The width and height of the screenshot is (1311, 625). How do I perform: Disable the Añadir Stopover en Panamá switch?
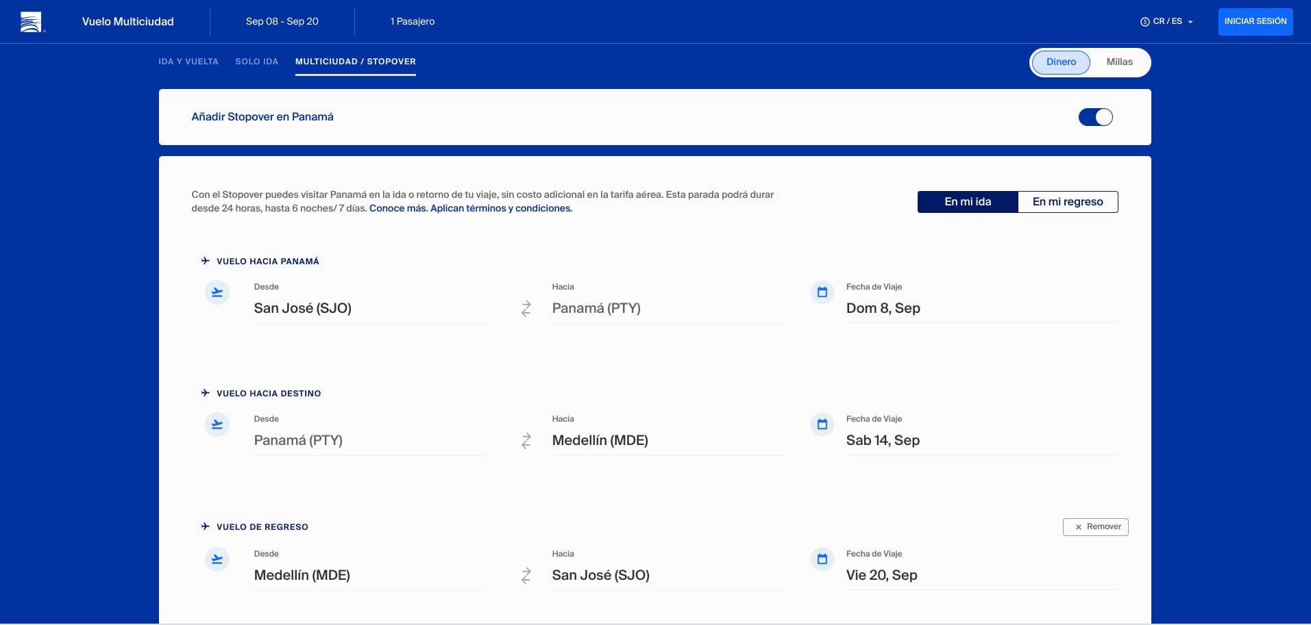coord(1095,117)
